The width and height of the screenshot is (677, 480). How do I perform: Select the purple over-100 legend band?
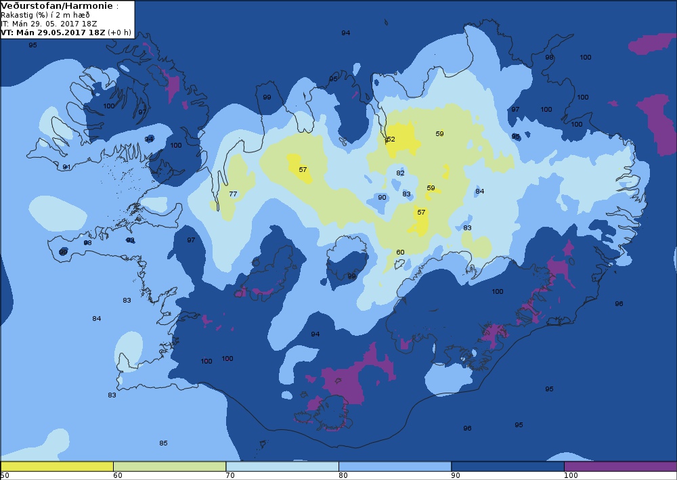coord(620,466)
